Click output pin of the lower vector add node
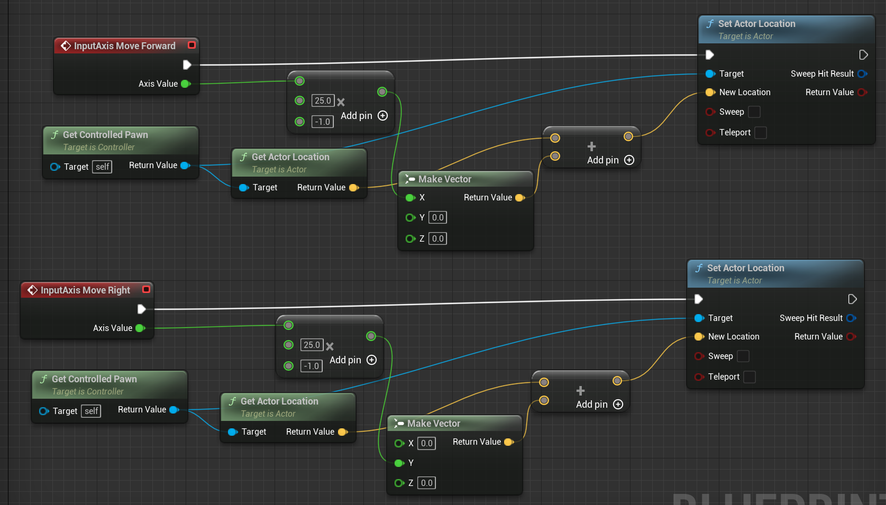Screen dimensions: 886x505 [617, 381]
